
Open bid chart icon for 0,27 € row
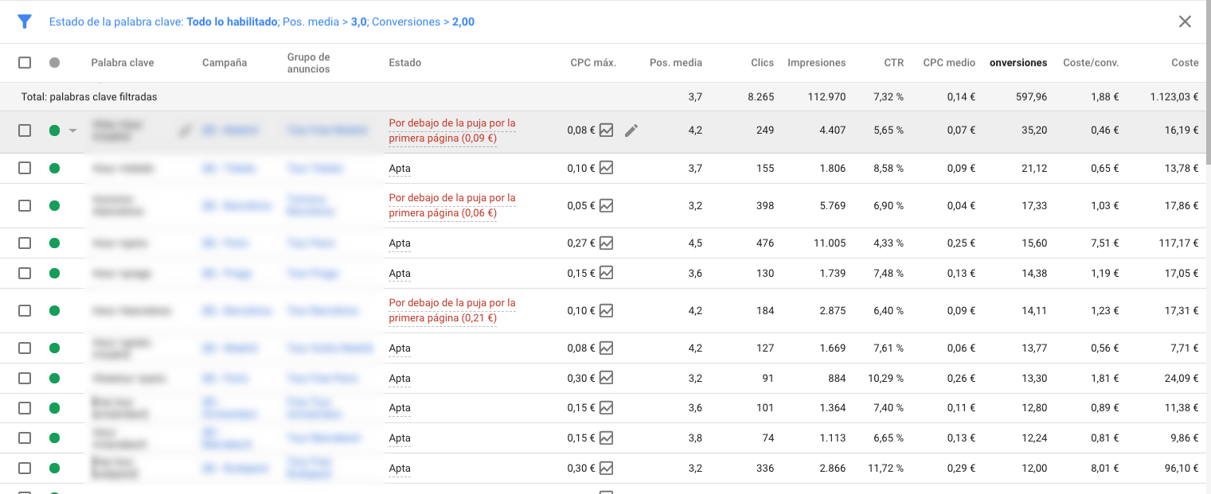606,243
